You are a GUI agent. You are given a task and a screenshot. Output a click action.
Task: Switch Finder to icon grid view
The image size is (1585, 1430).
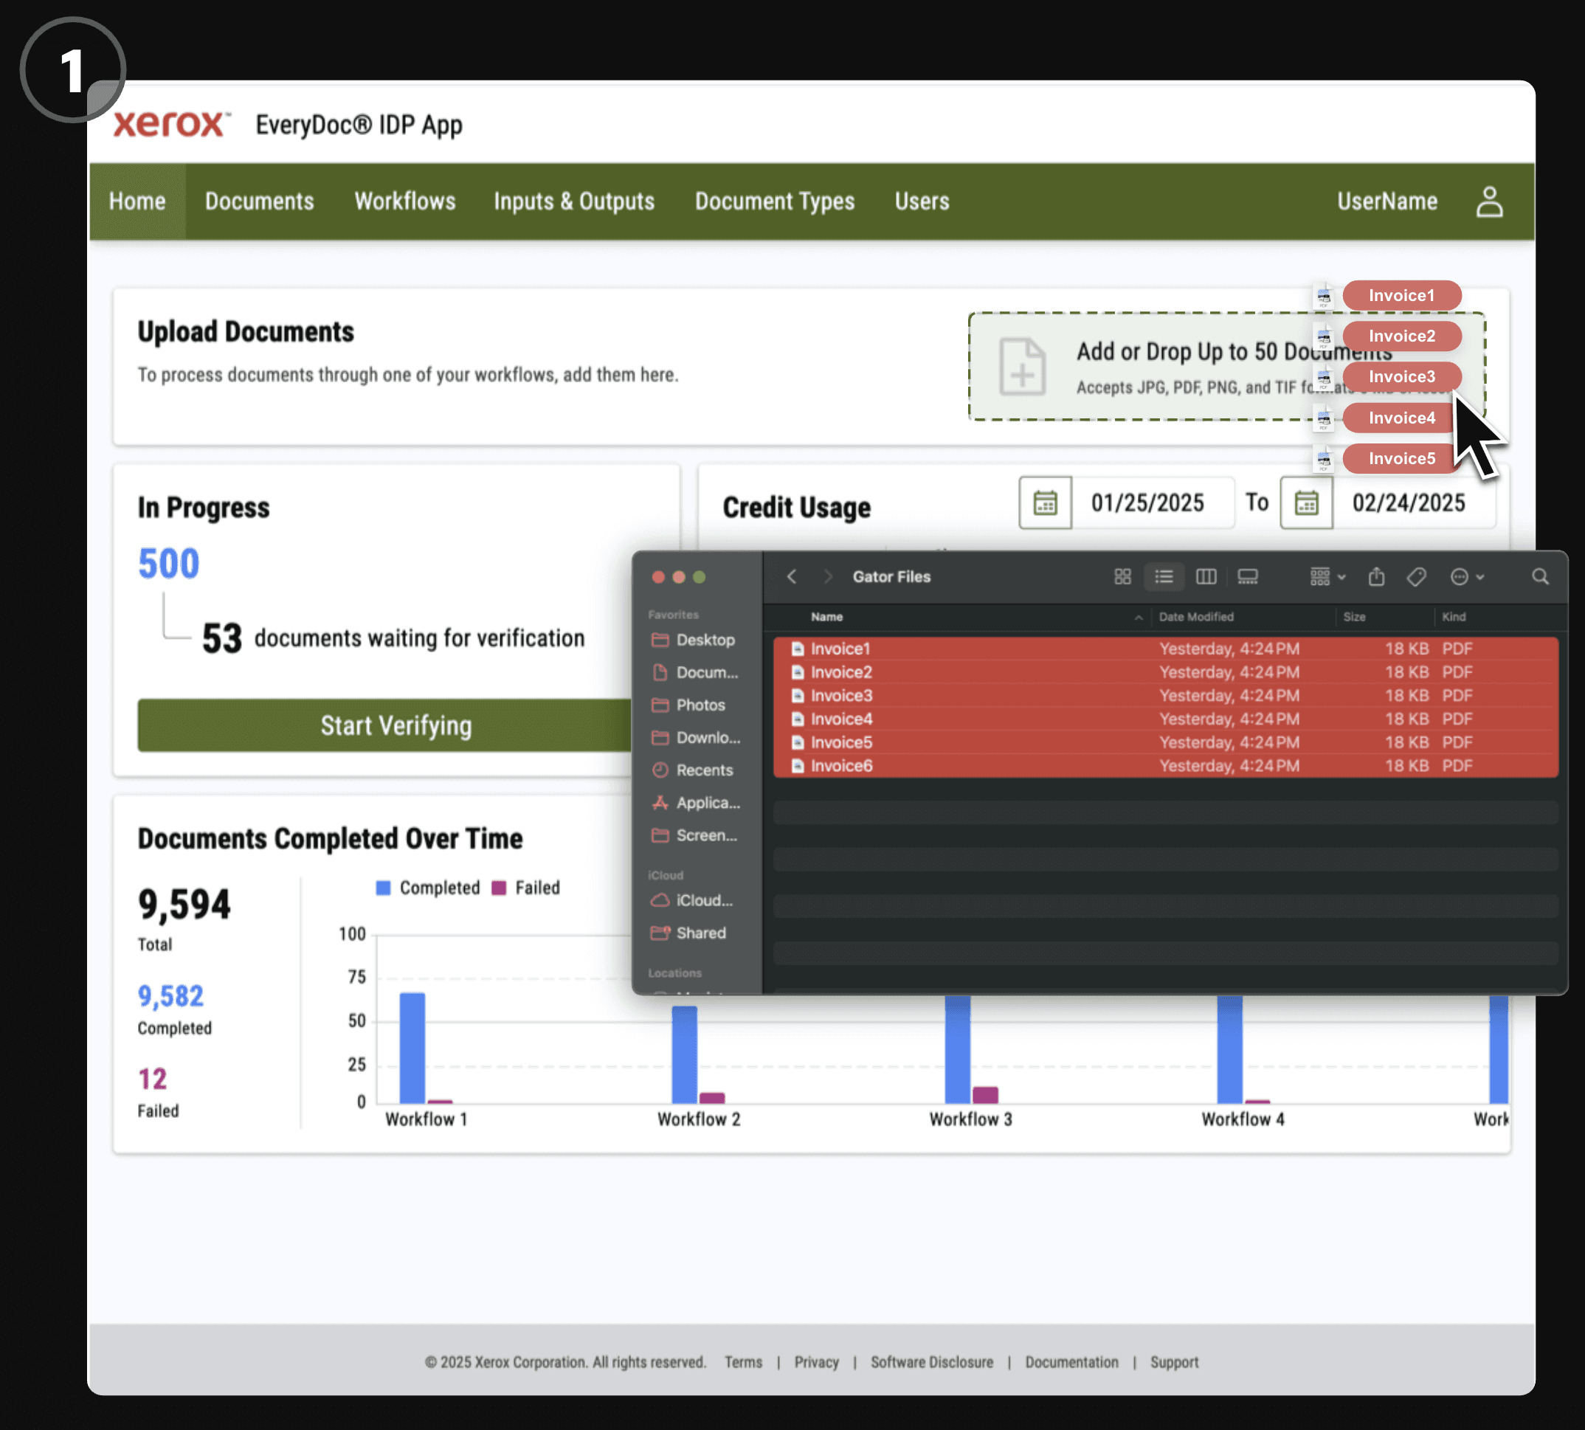(1122, 578)
